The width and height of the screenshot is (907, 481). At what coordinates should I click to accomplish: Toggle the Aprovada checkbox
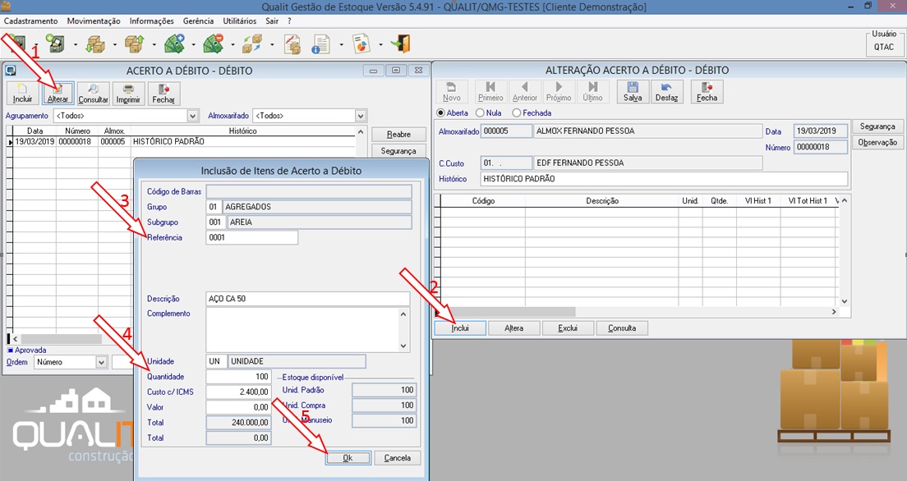point(10,350)
